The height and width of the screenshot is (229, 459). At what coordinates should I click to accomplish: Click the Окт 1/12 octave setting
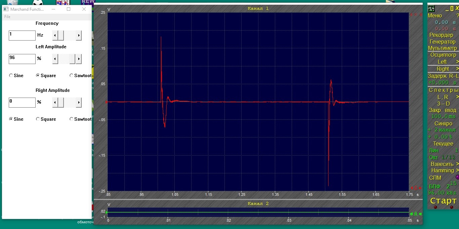(442, 157)
